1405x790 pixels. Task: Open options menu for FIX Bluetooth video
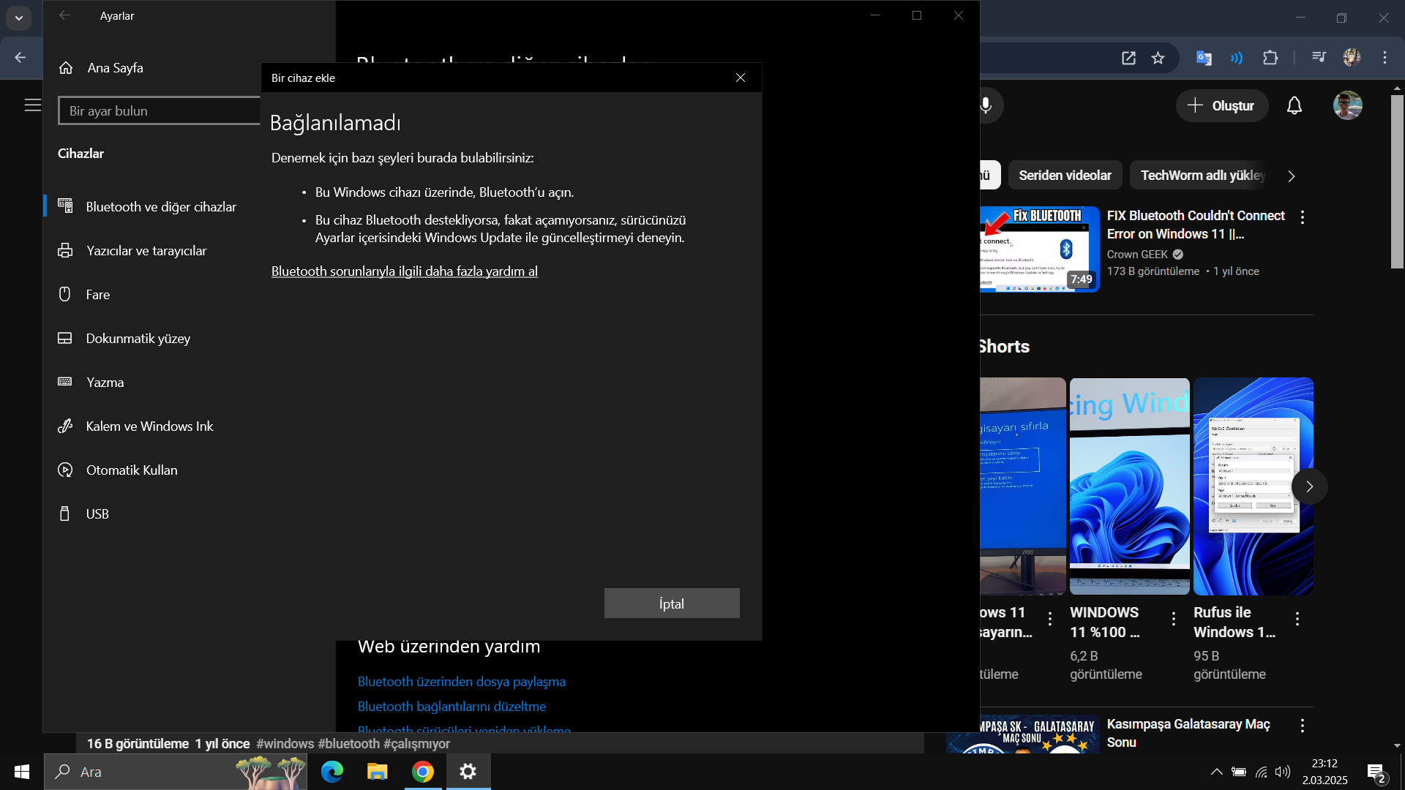click(x=1302, y=217)
